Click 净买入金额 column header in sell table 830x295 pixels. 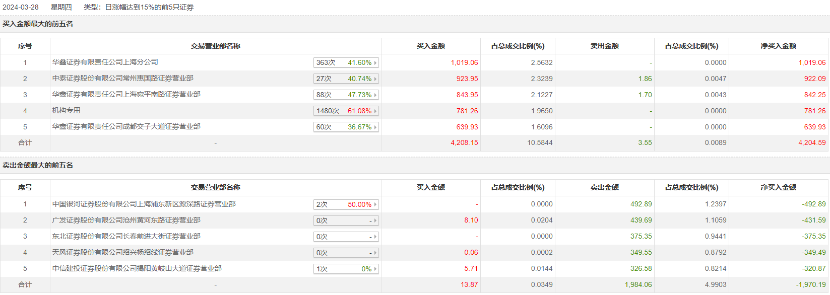778,187
